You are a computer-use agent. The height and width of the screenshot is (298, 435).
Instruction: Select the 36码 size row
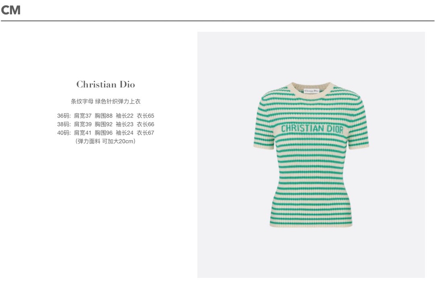coord(106,116)
